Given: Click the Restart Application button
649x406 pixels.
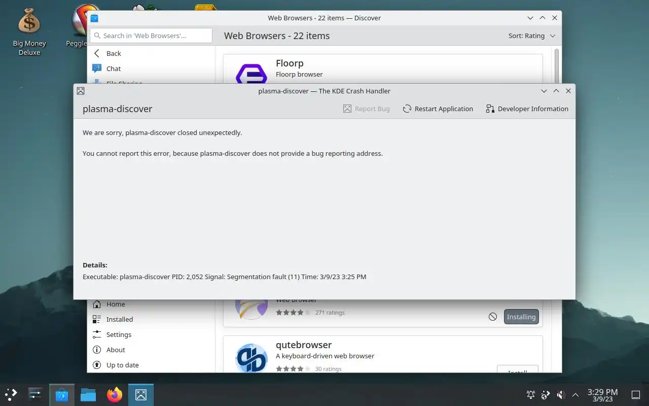Looking at the screenshot, I should [x=438, y=109].
